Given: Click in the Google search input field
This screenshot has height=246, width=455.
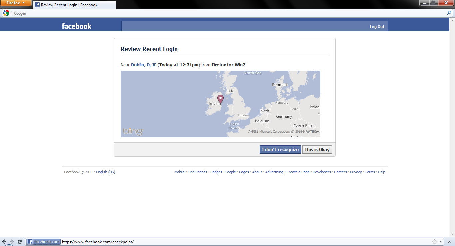Looking at the screenshot, I should [x=227, y=13].
